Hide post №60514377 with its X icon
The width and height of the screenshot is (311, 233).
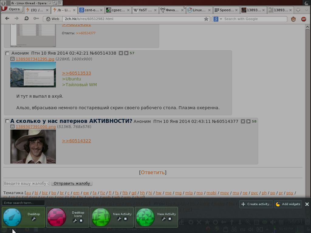[243, 121]
